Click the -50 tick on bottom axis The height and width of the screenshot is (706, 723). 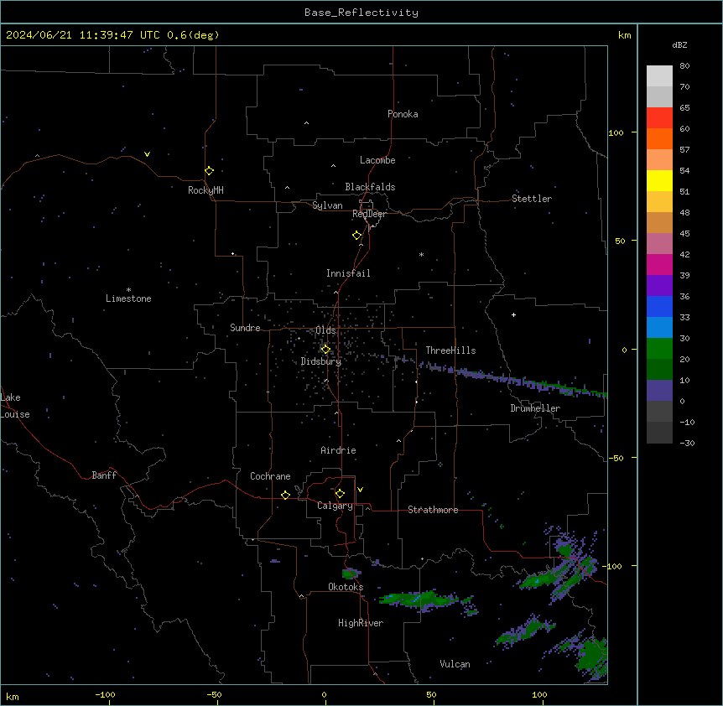click(x=215, y=694)
